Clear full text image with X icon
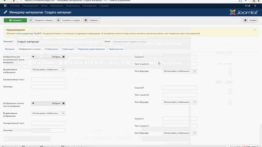262x147 pixels. coord(63,103)
